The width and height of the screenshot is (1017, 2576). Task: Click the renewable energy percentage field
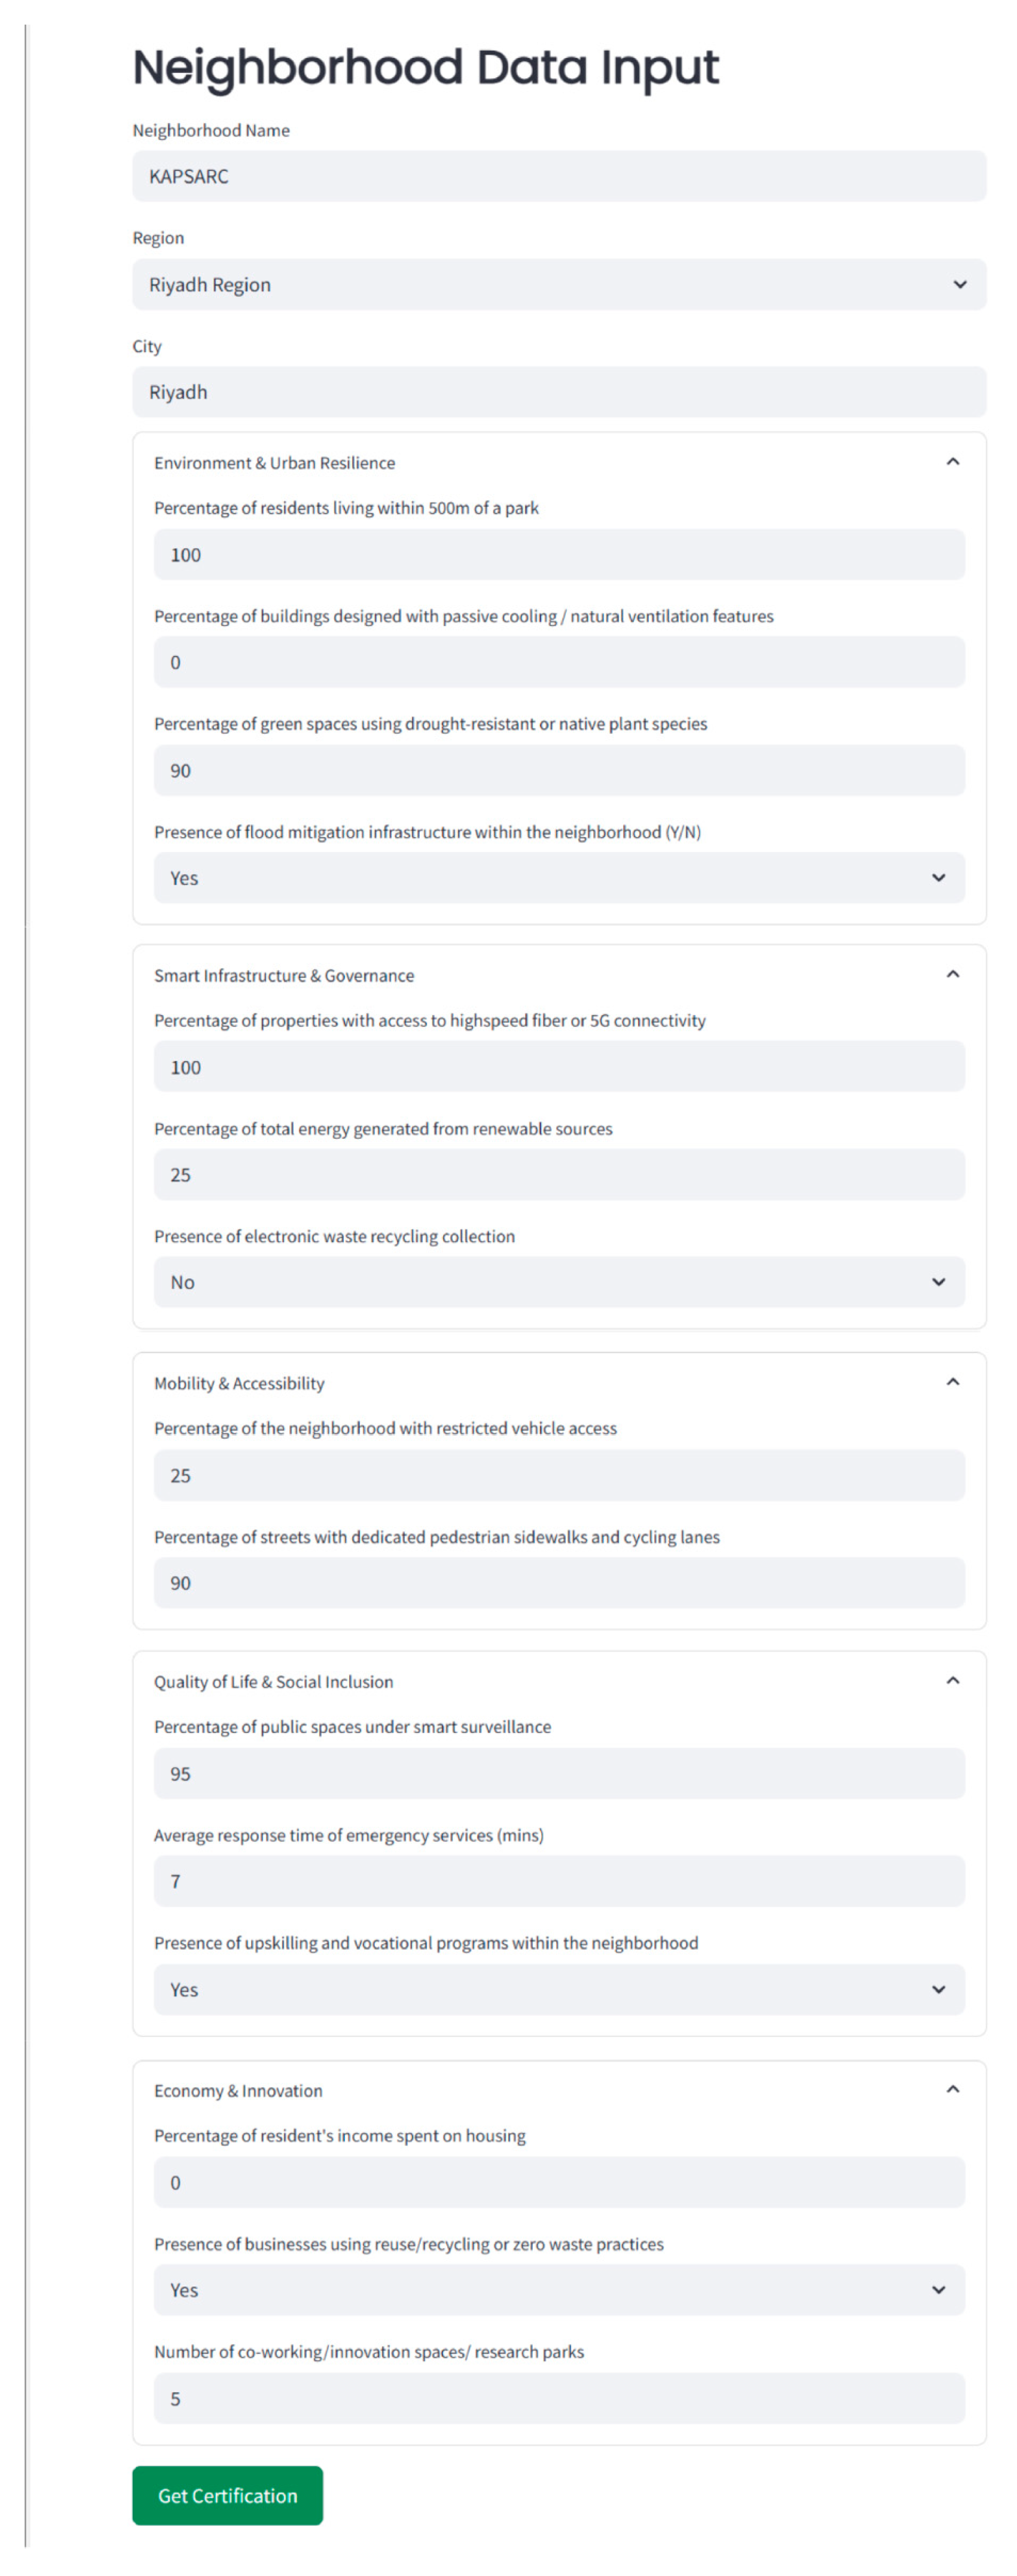click(558, 1175)
